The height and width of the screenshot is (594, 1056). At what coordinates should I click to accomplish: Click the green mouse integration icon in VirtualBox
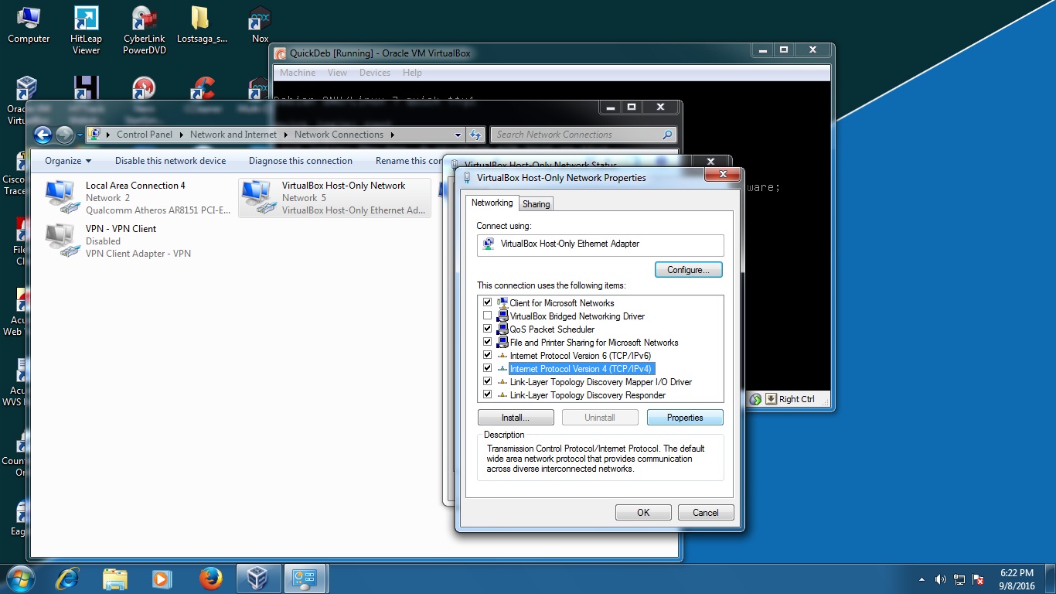[755, 399]
